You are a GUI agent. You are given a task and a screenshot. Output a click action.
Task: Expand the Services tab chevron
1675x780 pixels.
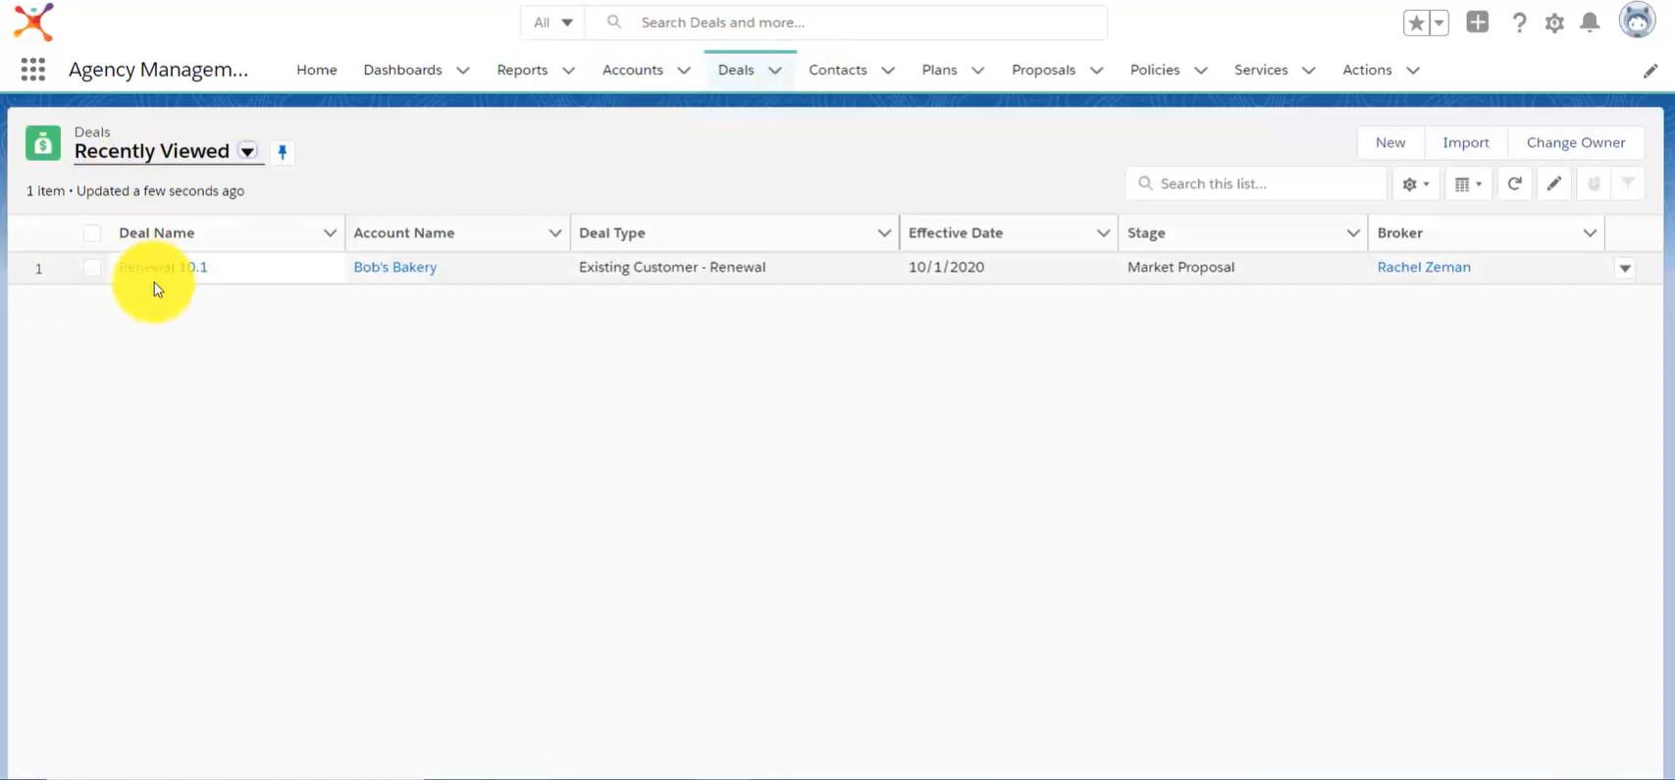click(1308, 70)
